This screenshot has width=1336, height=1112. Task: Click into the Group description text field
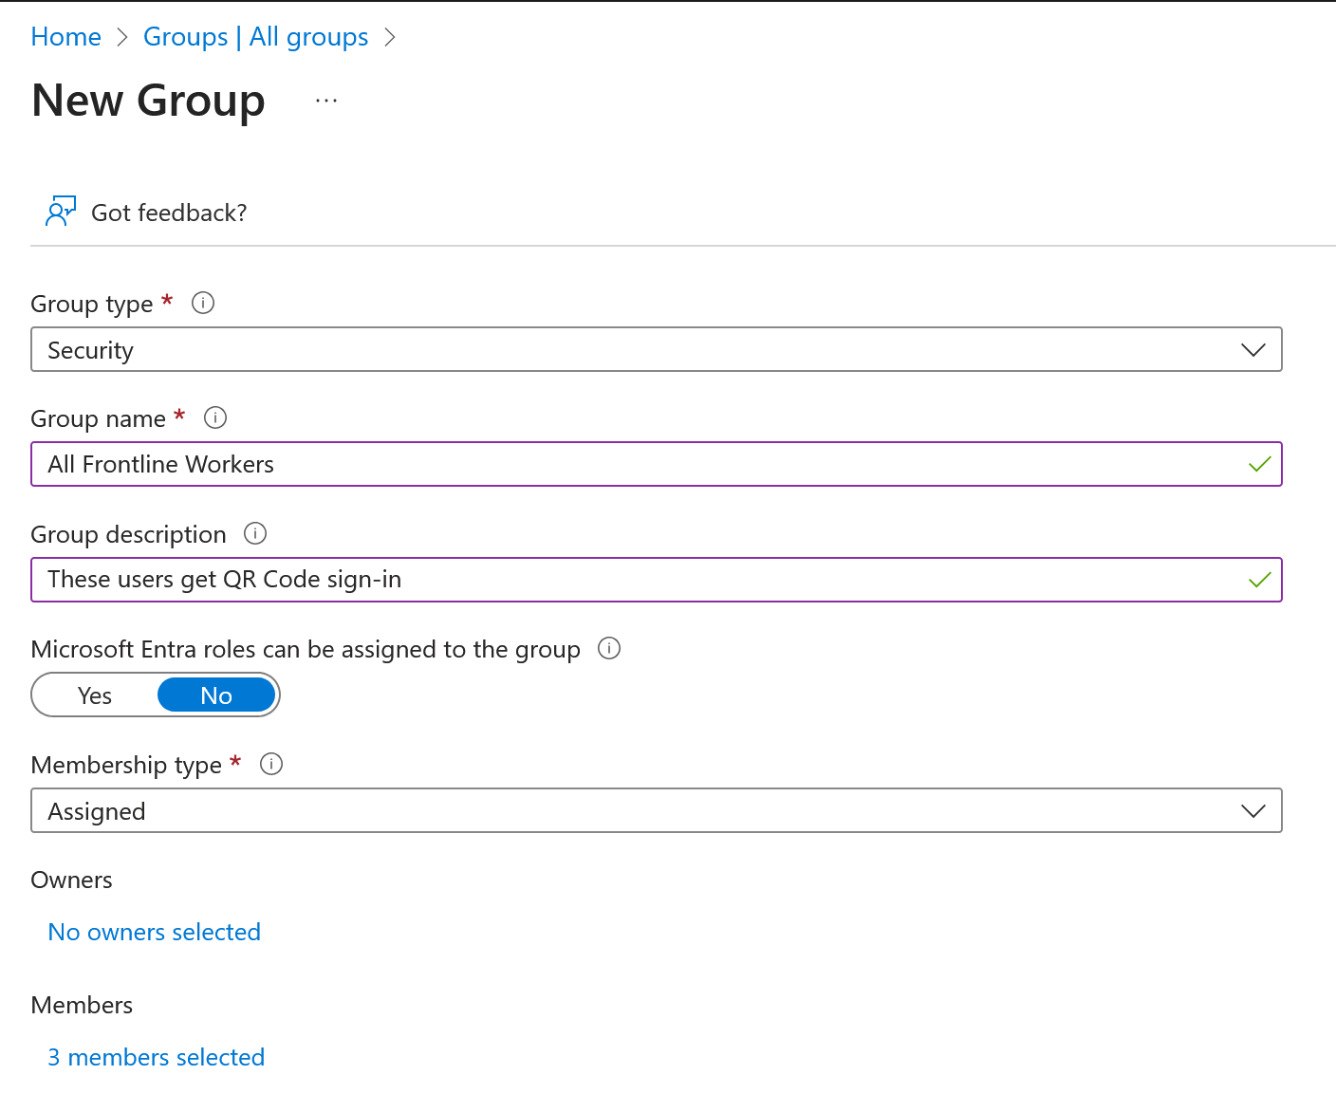tap(636, 580)
